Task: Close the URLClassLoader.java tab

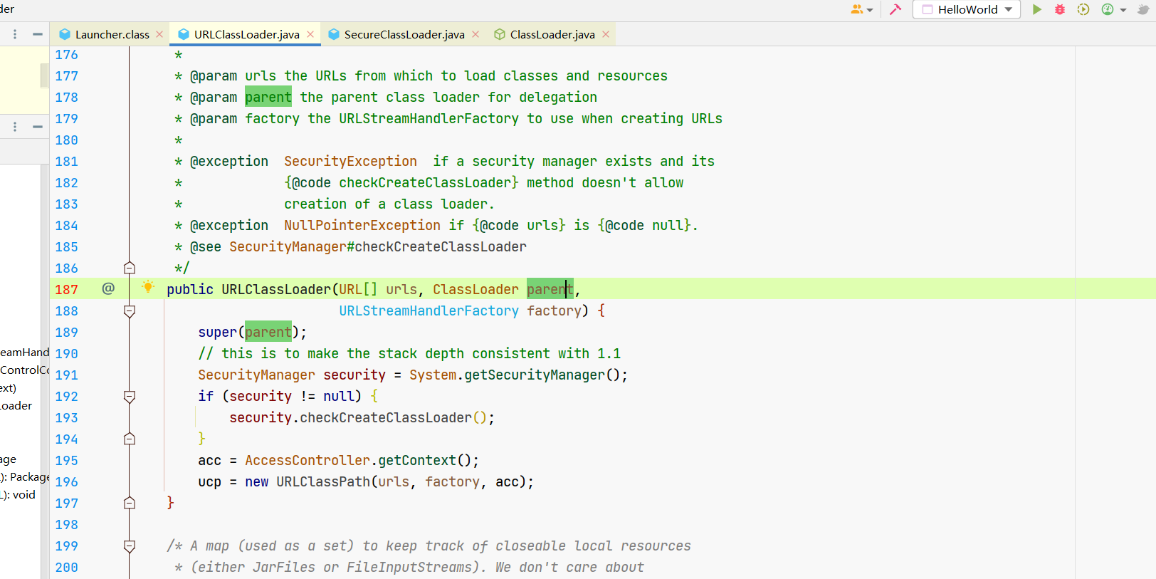Action: point(310,34)
